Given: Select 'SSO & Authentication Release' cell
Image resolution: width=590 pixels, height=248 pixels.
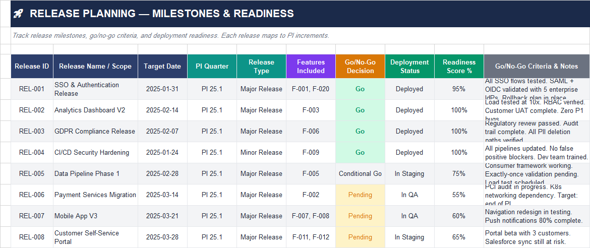Looking at the screenshot, I should click(96, 89).
